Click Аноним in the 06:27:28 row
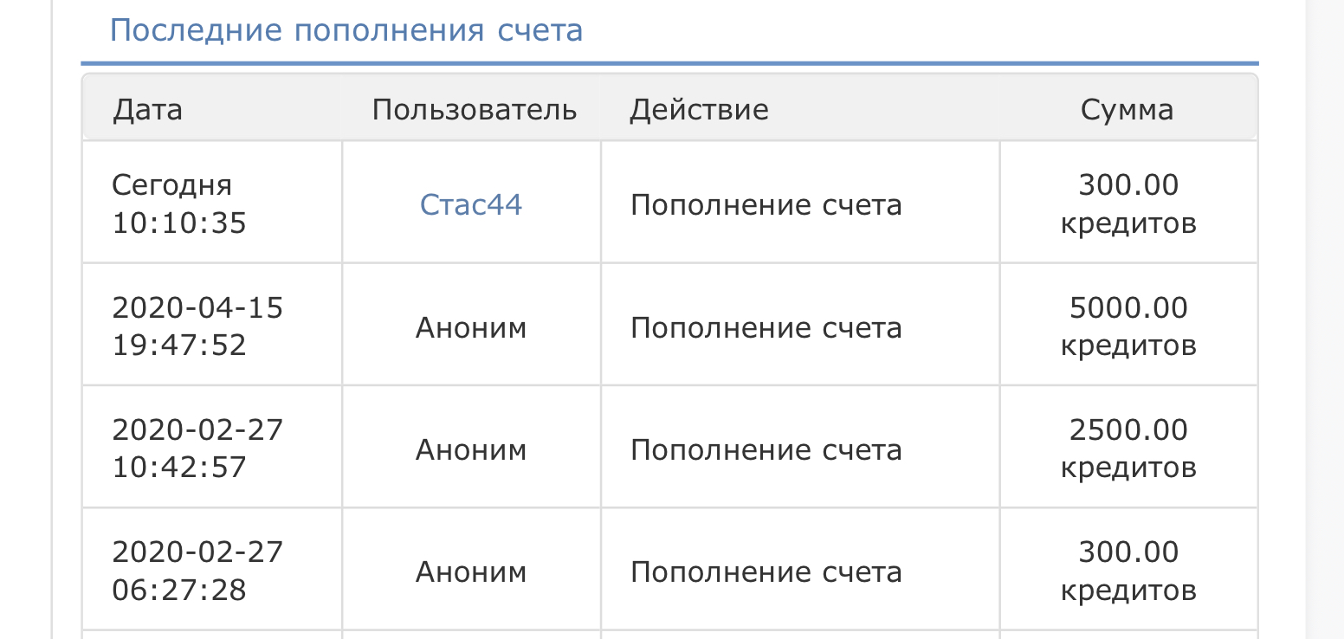The image size is (1344, 639). click(x=471, y=571)
